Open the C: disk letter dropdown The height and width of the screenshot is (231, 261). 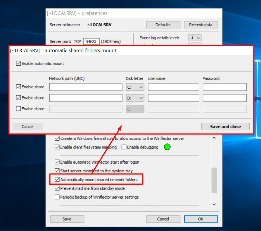pos(135,87)
